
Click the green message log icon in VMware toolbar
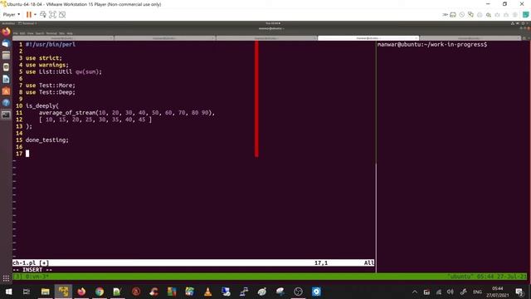525,15
